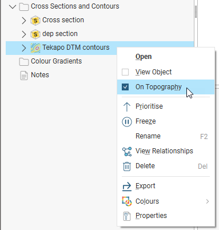219x230 pixels.
Task: Uncheck the On Topography checkbox
Action: [125, 87]
